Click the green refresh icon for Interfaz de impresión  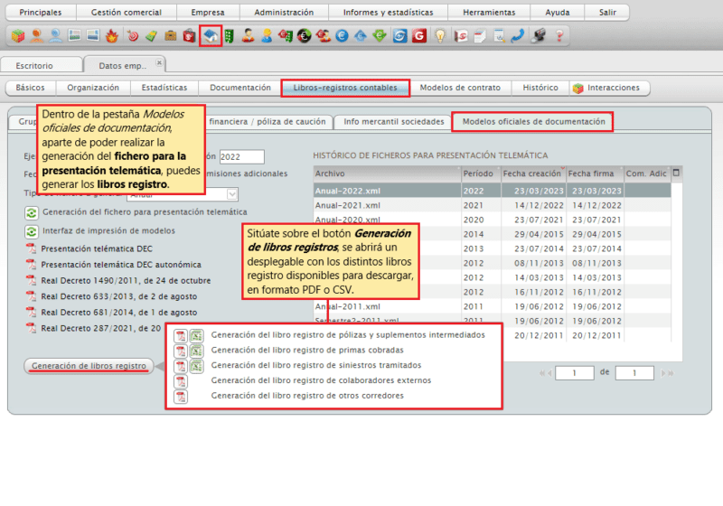tap(31, 231)
